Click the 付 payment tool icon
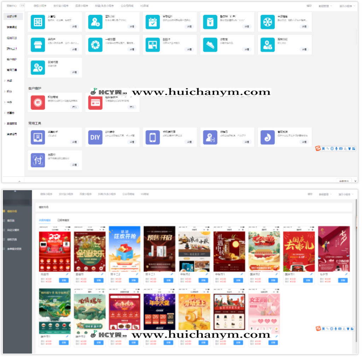The height and width of the screenshot is (359, 362). pos(38,160)
